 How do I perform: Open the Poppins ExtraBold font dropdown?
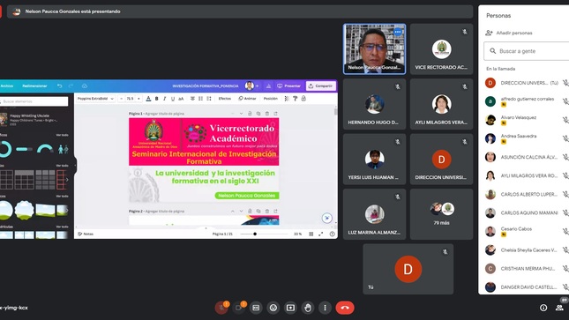(95, 99)
